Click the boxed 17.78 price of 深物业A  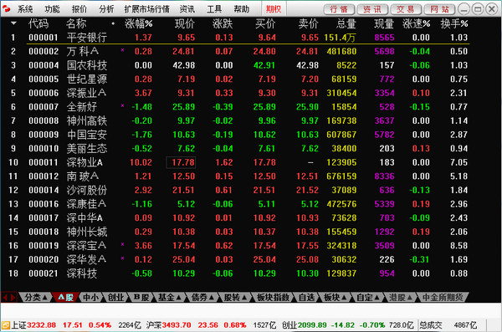181,162
